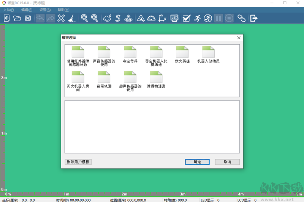The image size is (304, 202).
Task: Click the new file toolbar icon
Action: point(7,18)
